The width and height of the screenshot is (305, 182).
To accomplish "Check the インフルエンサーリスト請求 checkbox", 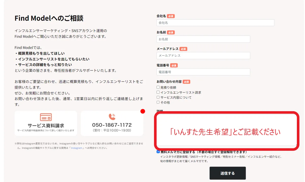I will [158, 92].
